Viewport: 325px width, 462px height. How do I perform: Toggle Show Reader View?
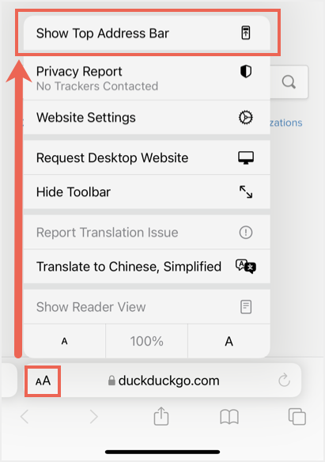coord(146,307)
